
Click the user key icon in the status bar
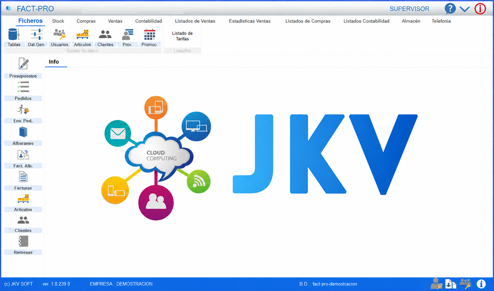pos(436,284)
